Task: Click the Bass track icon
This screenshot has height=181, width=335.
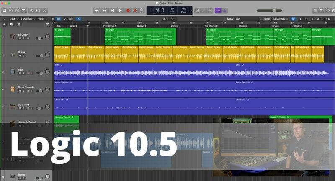Action: click(x=13, y=71)
